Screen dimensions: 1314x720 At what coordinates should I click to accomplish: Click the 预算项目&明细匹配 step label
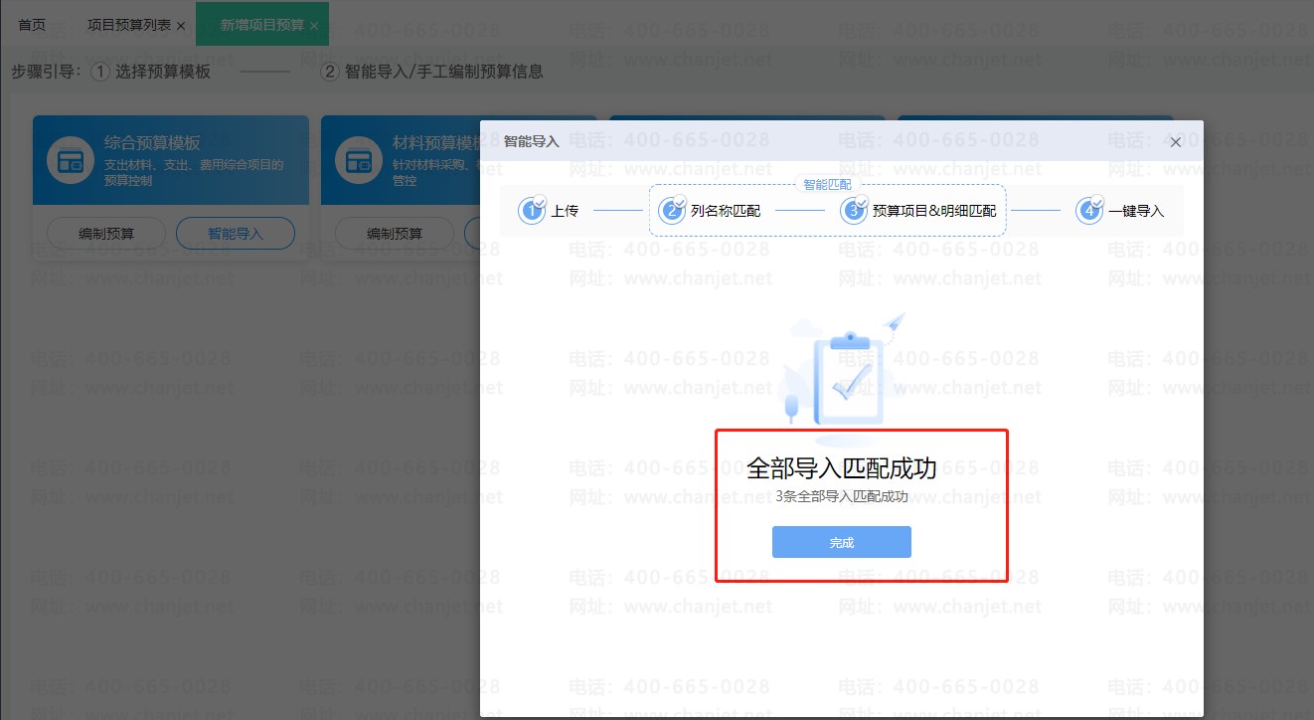934,211
